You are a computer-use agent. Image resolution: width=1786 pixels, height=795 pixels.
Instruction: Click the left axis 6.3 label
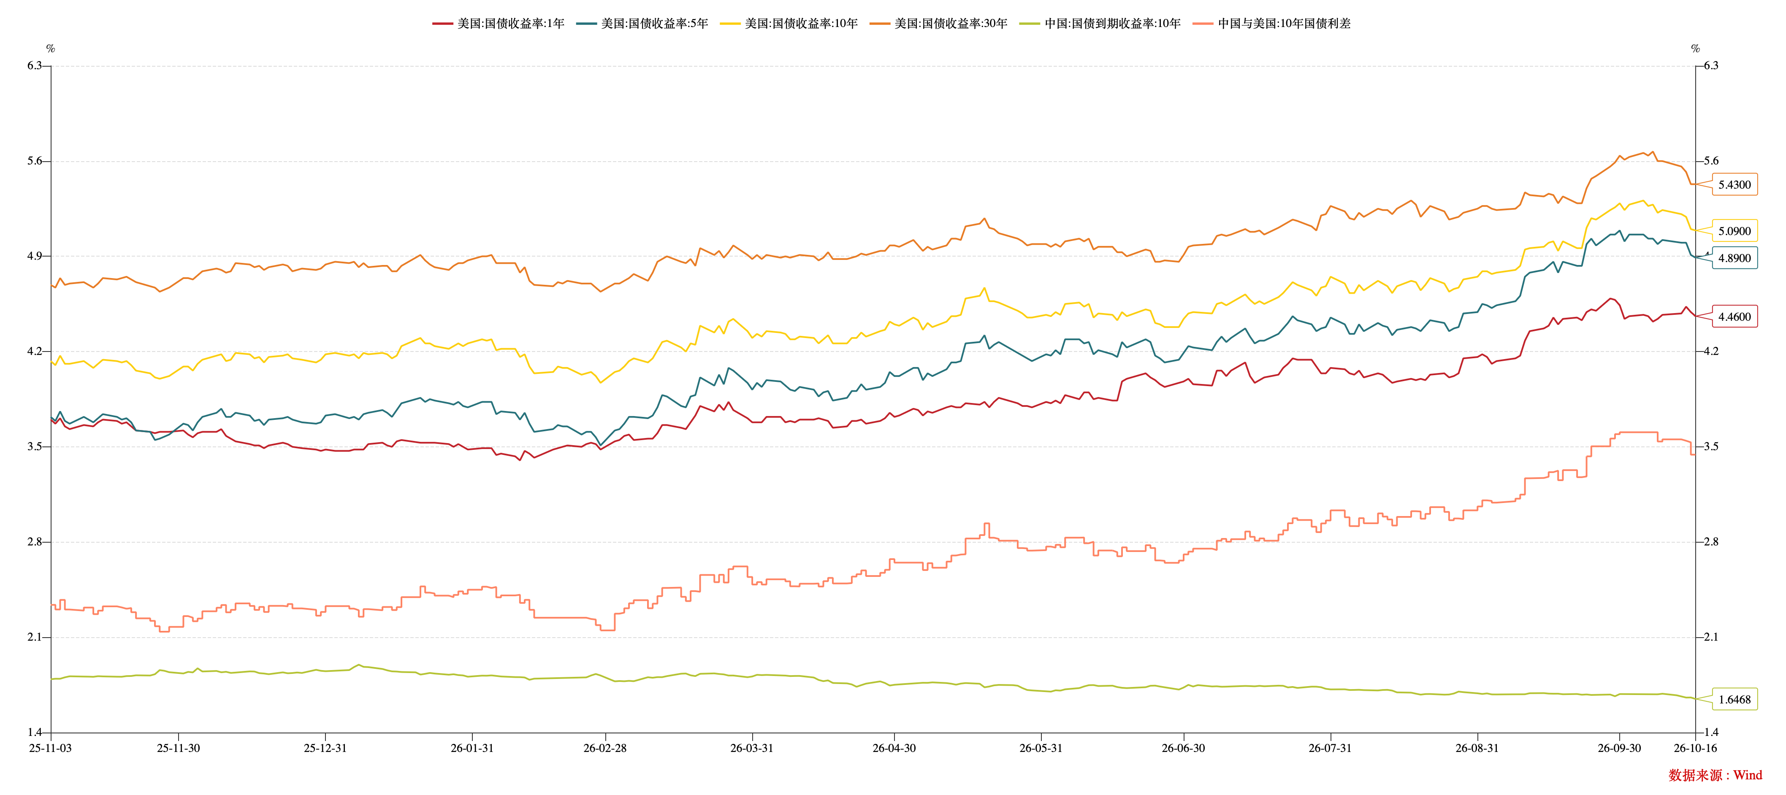tap(35, 66)
